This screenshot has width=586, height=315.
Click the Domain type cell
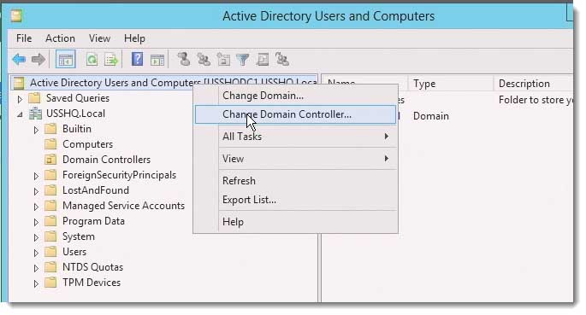pyautogui.click(x=430, y=116)
